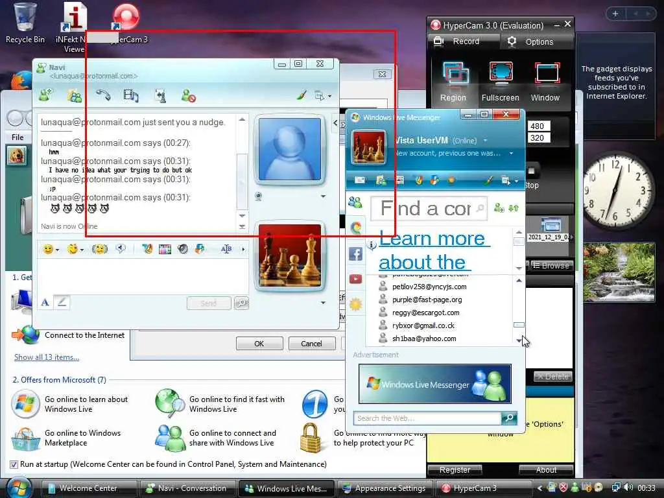Expand the Vista UserVM status dropdown
This screenshot has height=498, width=664.
[x=485, y=140]
